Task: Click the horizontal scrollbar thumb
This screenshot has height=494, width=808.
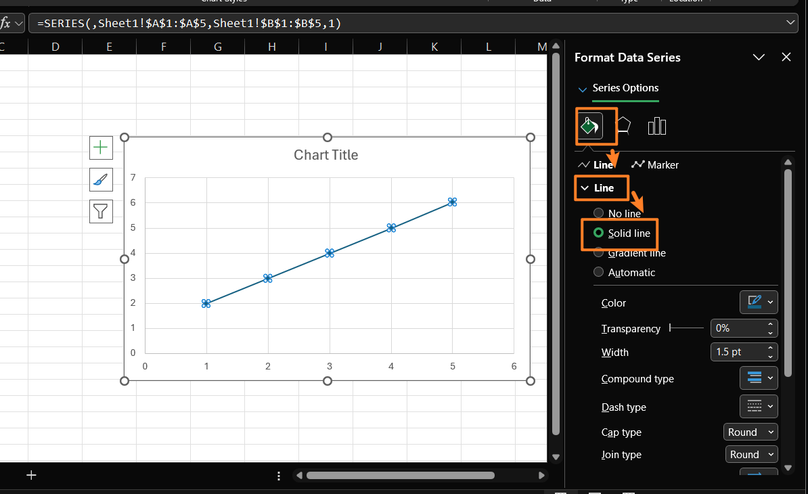Action: (401, 476)
